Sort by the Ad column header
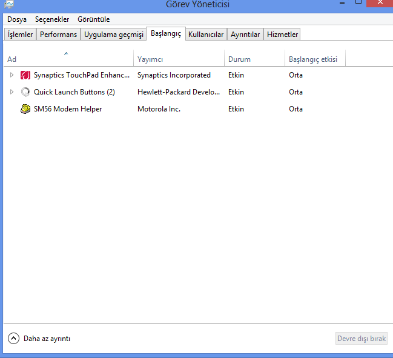 click(12, 59)
